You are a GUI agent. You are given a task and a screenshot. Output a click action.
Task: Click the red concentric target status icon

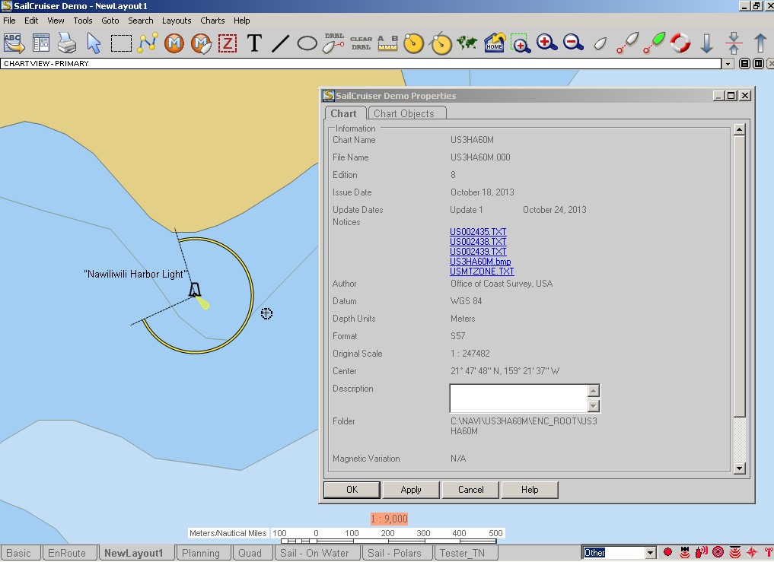(x=718, y=552)
